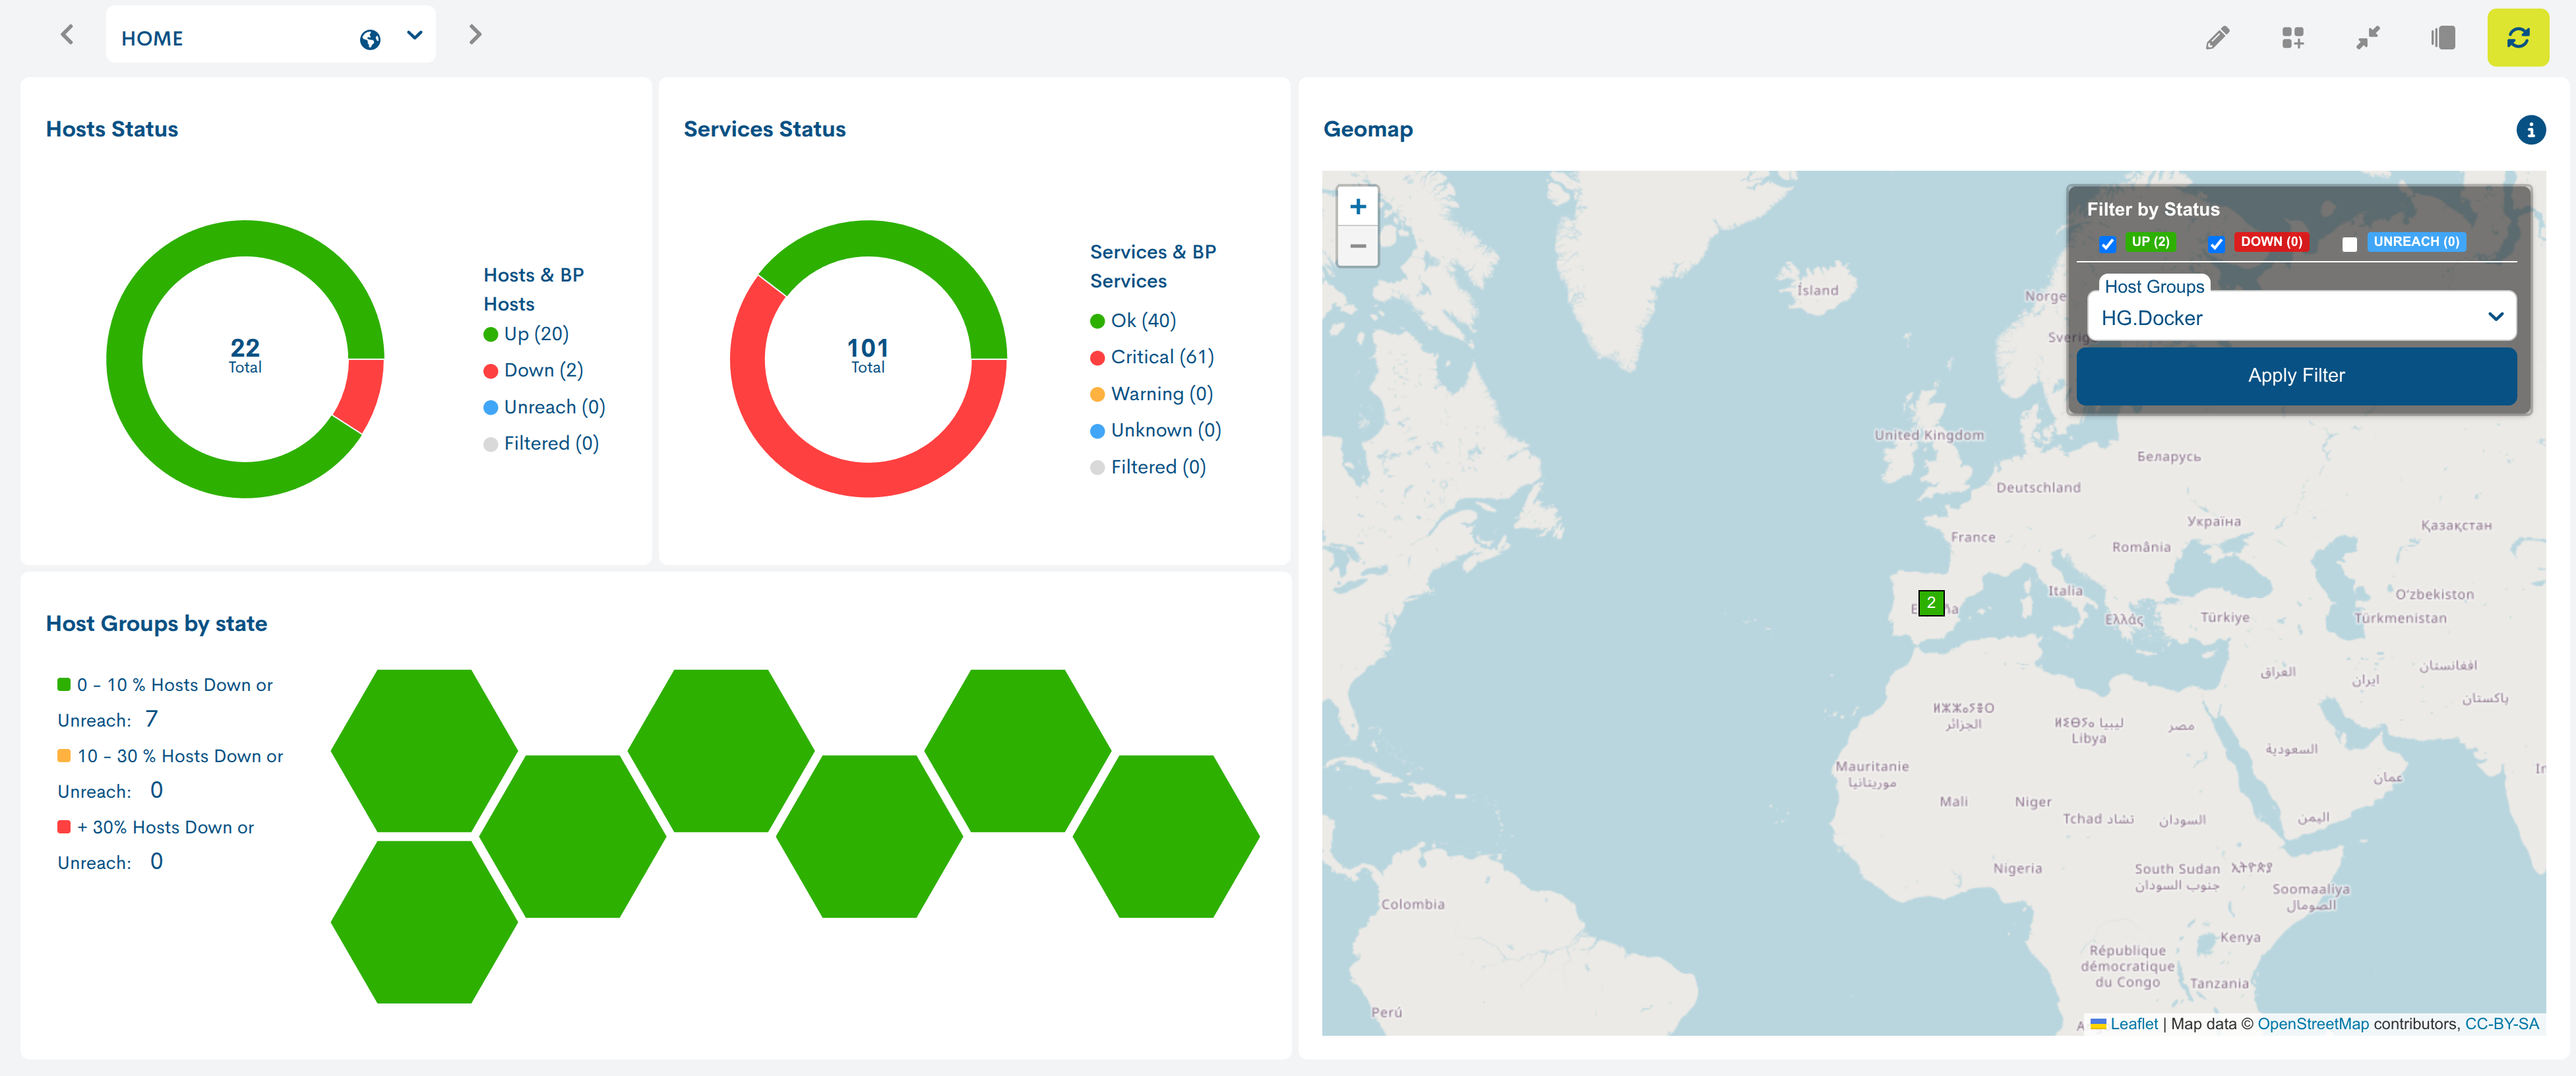
Task: Toggle the DOWN (0) status checkbox
Action: 2216,244
